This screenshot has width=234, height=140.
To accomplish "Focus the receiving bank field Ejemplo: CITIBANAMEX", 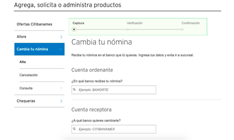I will 114,129.
